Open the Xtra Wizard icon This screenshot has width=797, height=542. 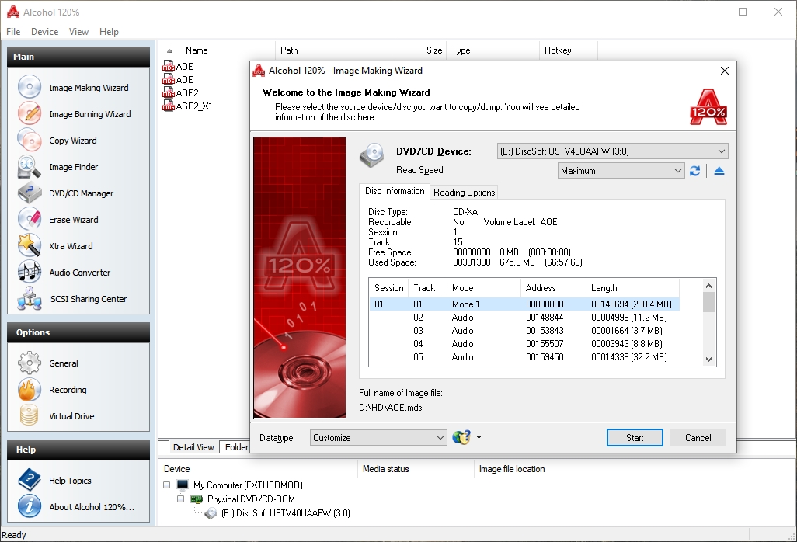click(x=30, y=245)
